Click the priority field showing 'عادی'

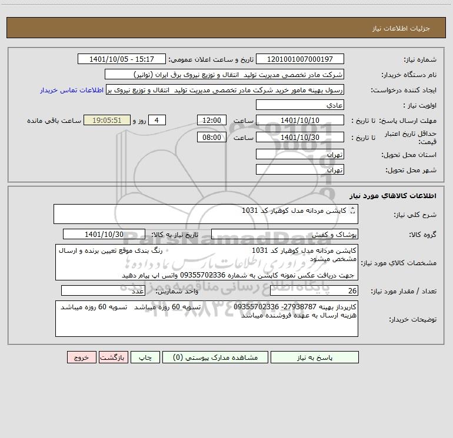300,105
